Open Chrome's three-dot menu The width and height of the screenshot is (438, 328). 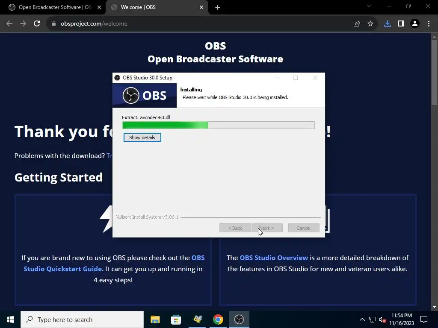[x=429, y=24]
